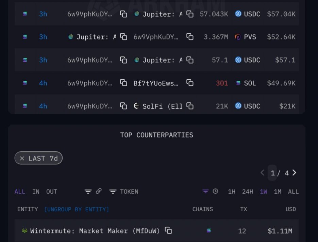The image size is (318, 242).
Task: Switch time range to 24H
Action: tap(247, 191)
